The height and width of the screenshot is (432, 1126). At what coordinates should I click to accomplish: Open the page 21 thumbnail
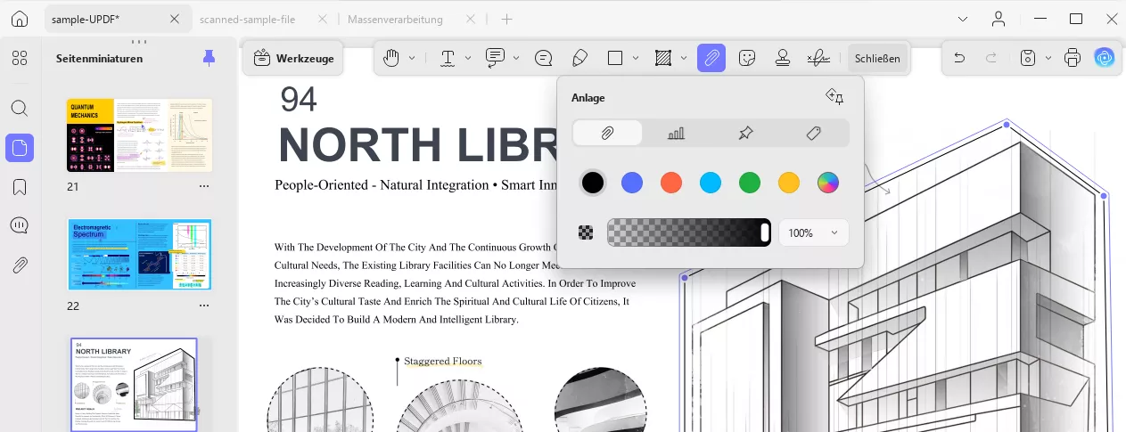140,135
